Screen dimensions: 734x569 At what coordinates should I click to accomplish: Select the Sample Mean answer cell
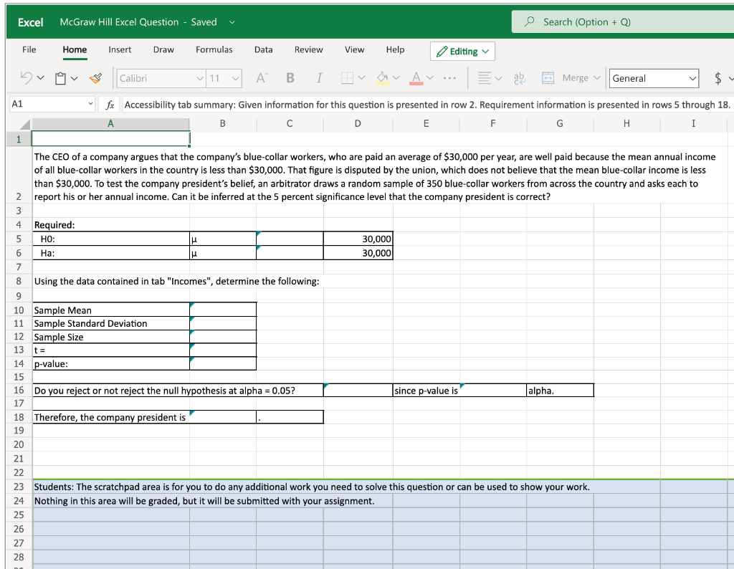tap(222, 310)
